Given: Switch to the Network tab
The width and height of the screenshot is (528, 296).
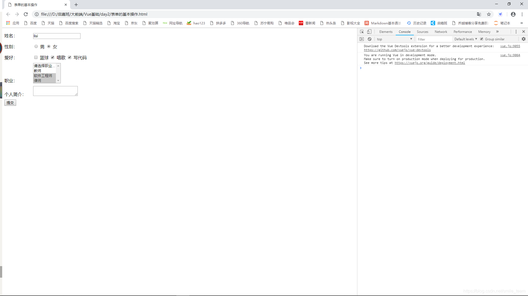Looking at the screenshot, I should [x=441, y=32].
